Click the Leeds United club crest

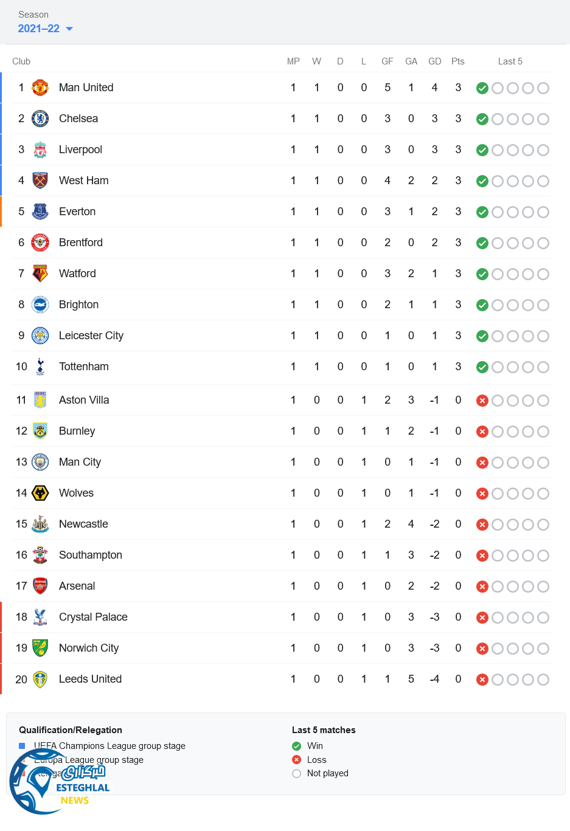[x=40, y=679]
